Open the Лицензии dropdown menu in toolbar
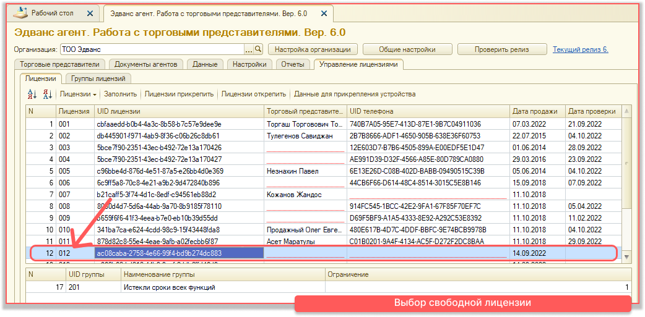 pyautogui.click(x=78, y=94)
